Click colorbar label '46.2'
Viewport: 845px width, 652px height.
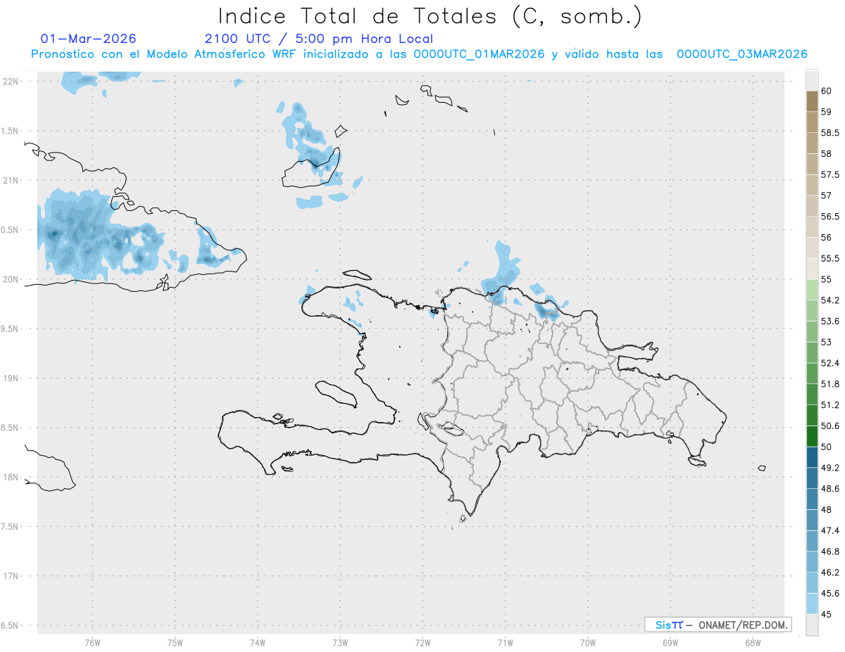pyautogui.click(x=830, y=573)
